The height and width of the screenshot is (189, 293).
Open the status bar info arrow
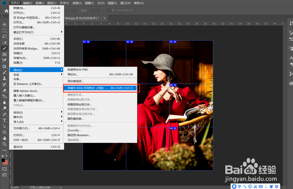pos(61,188)
